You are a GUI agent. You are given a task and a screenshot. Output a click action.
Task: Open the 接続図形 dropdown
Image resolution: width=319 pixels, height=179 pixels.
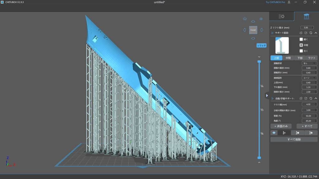[309, 78]
